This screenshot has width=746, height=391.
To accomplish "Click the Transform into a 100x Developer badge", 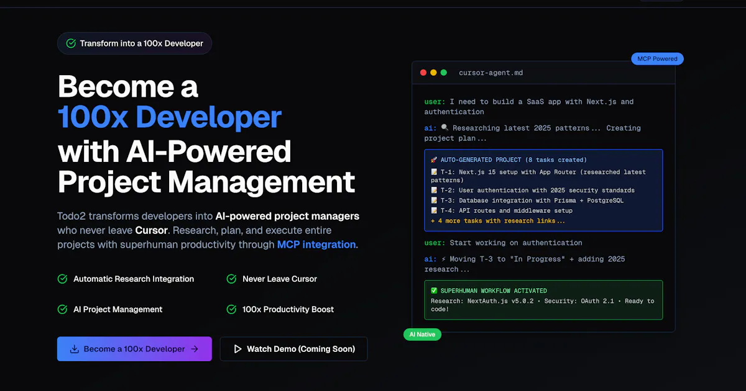I will 134,43.
